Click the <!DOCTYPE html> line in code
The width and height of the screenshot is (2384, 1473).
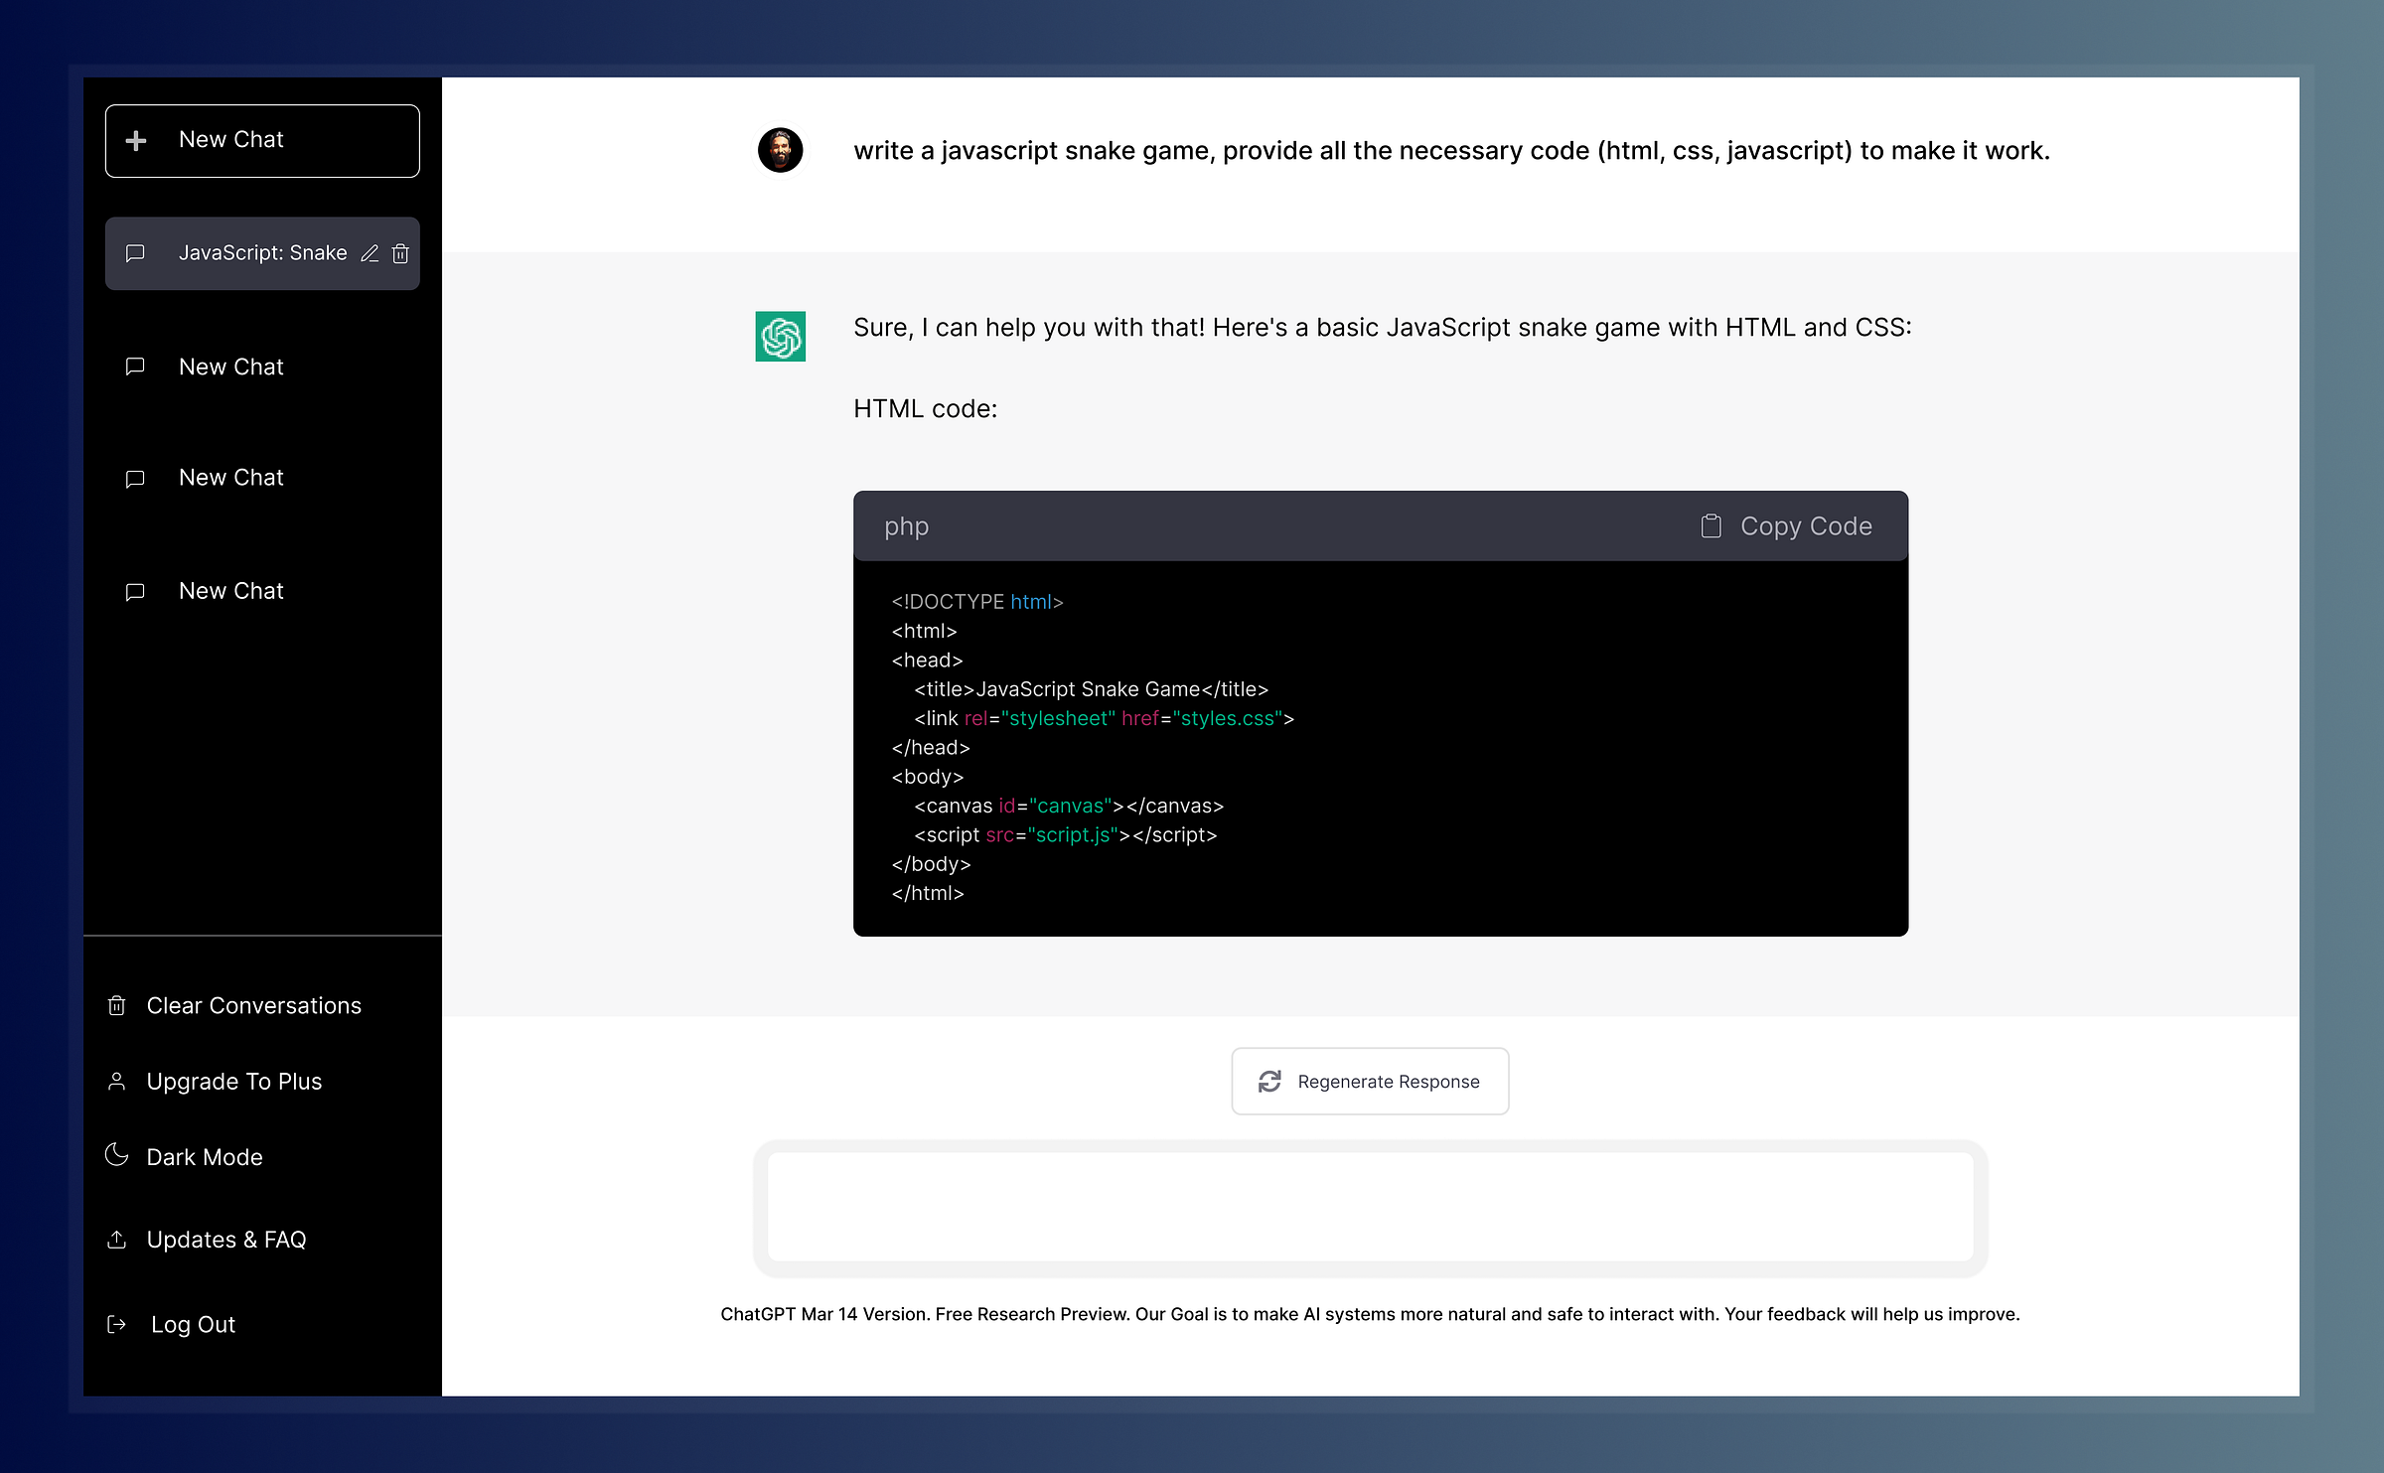(977, 602)
